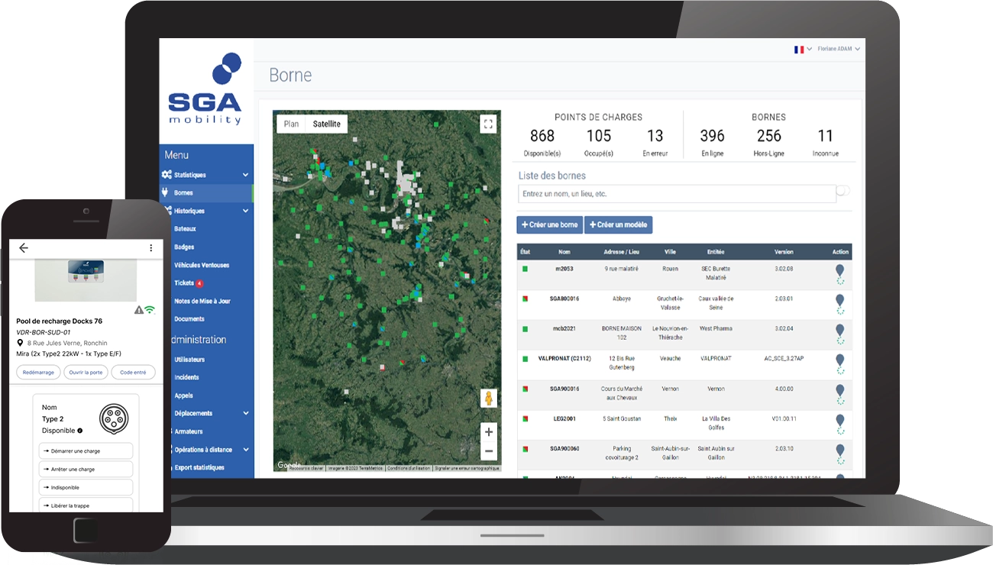Focus the borne search input field
The height and width of the screenshot is (565, 993).
point(676,194)
